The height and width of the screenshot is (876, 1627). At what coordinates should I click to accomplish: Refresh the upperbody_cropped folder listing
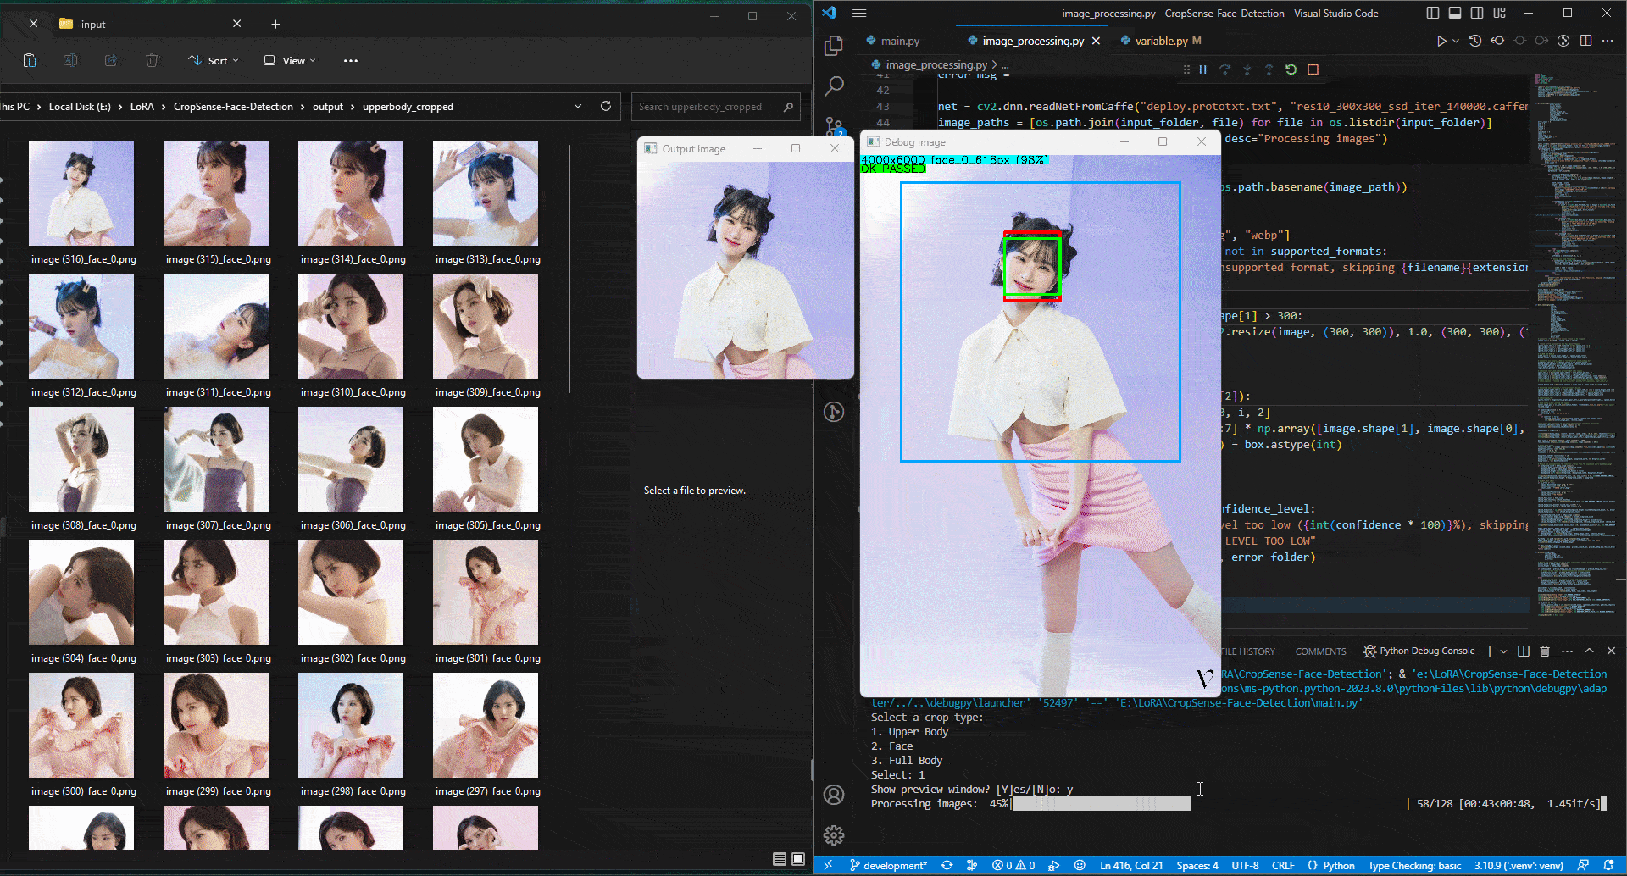[x=606, y=107]
